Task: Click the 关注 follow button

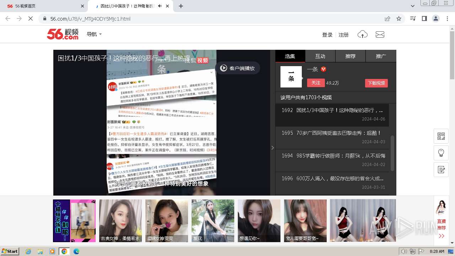Action: click(316, 82)
